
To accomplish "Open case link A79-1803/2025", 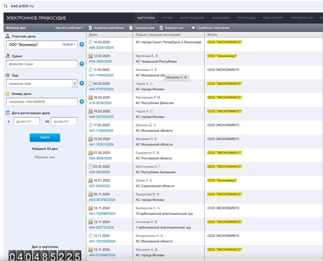I will pos(100,61).
